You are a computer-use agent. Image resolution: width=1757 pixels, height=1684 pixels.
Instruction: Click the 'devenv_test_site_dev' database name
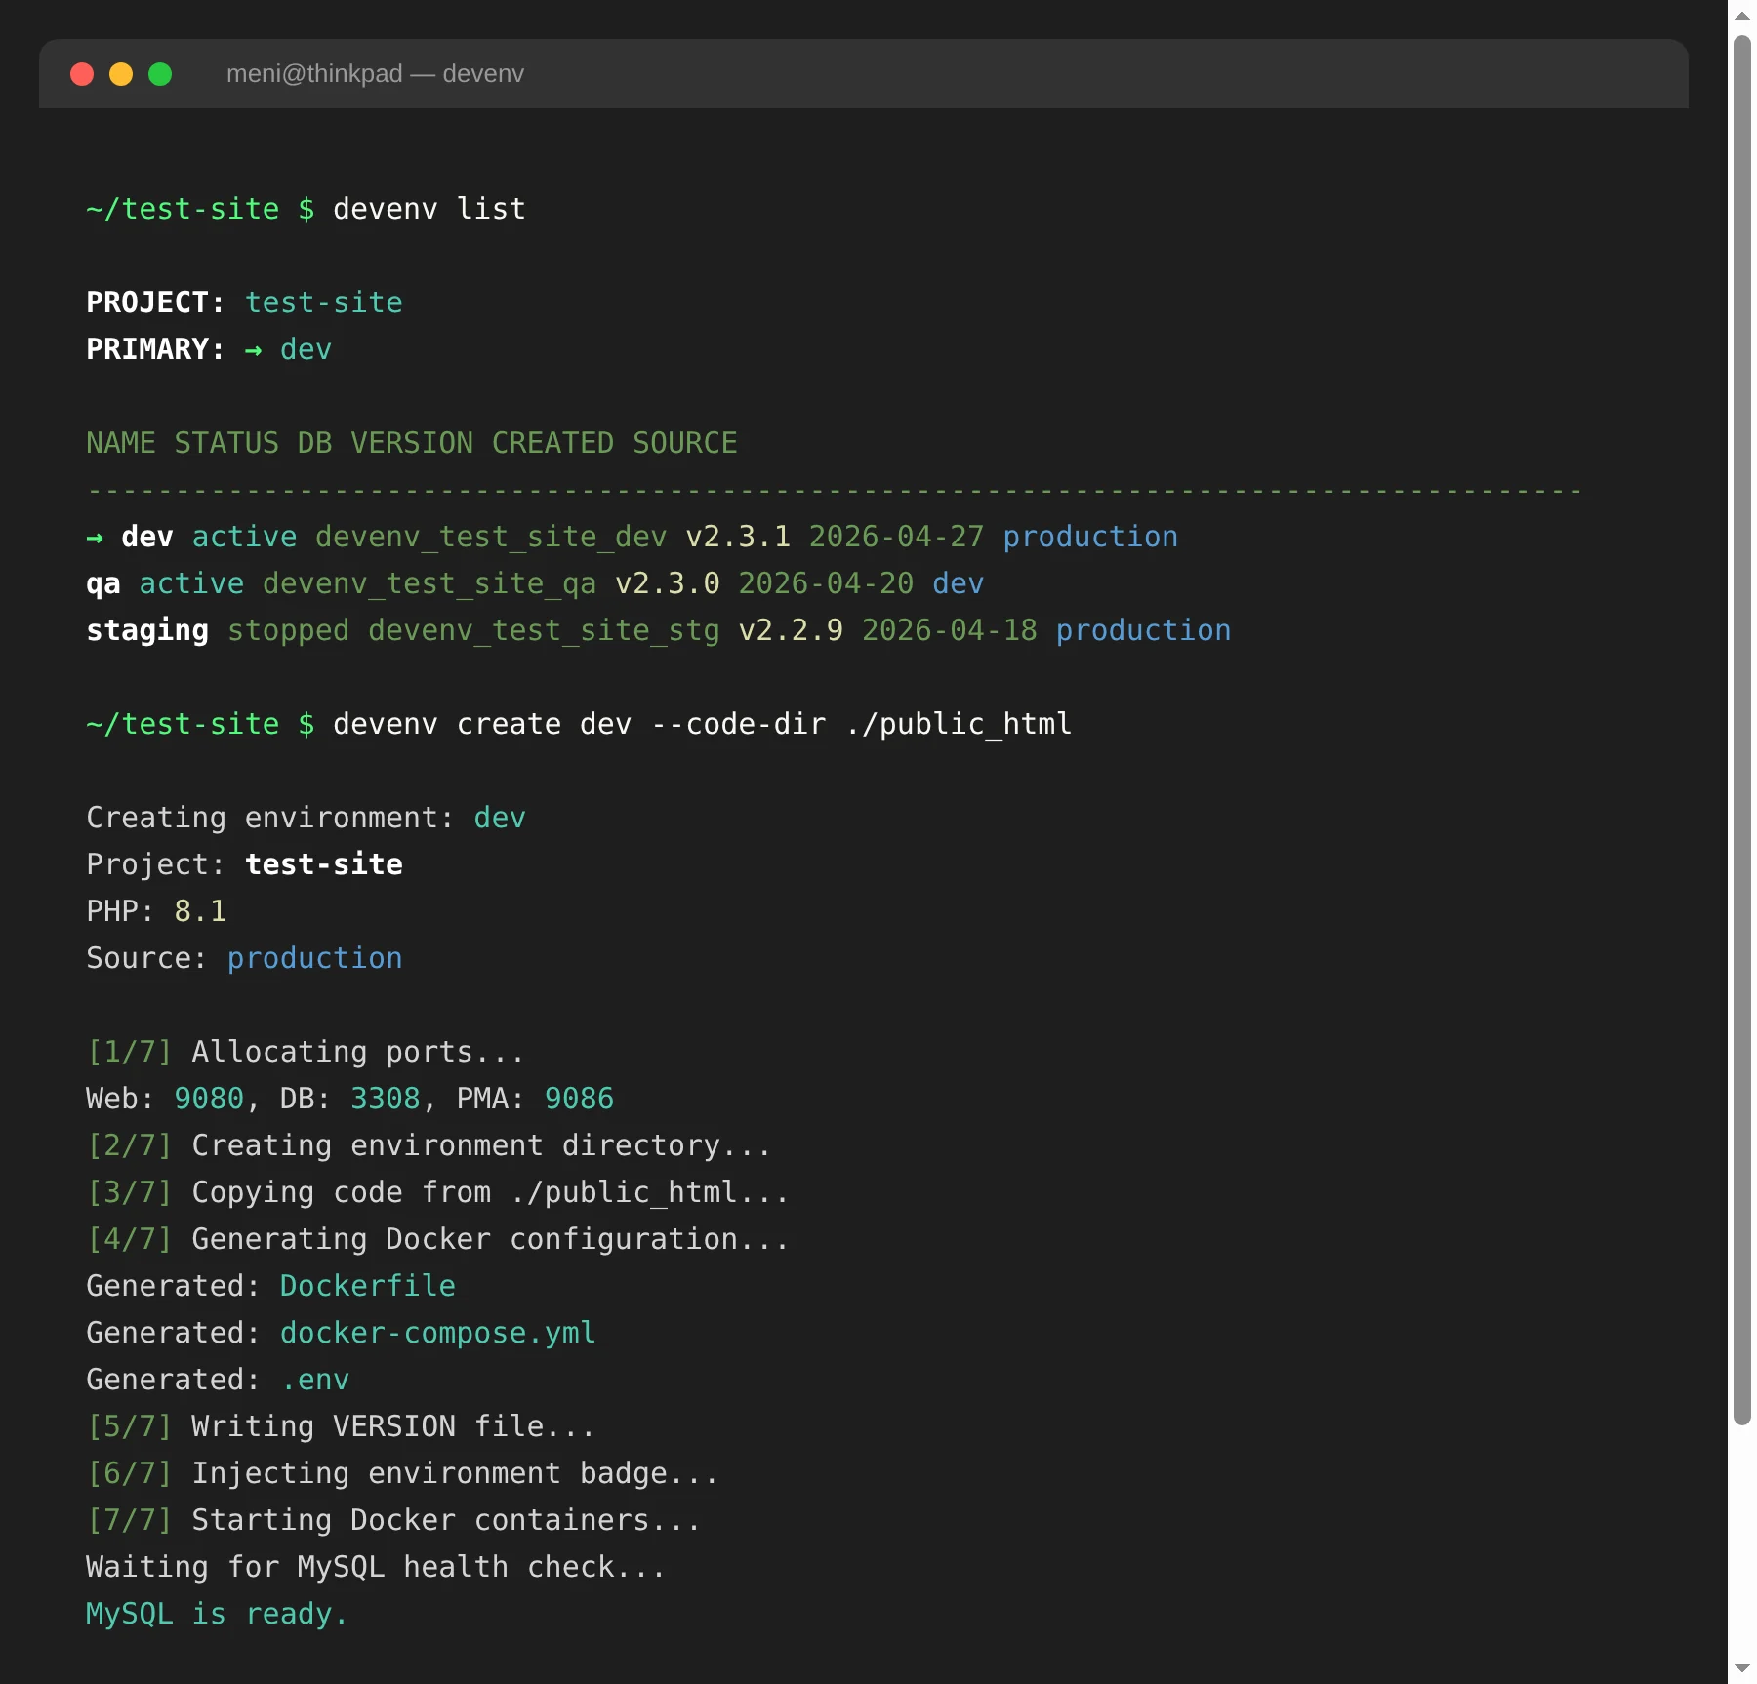491,537
